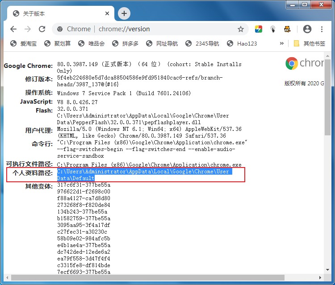Click the 命令行 label

pyautogui.click(x=42, y=144)
